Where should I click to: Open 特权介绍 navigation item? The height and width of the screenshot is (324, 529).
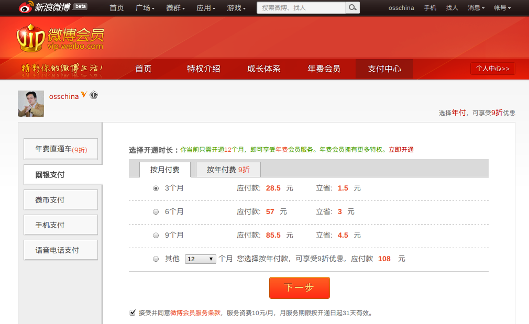pos(203,69)
